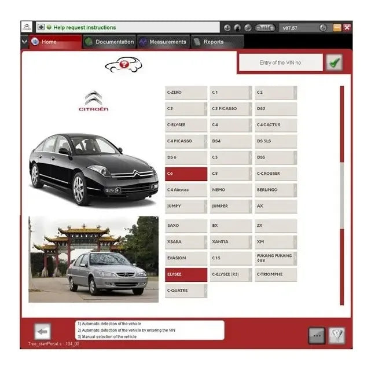Click the Entry of the VIN no. field
The height and width of the screenshot is (371, 371).
[x=281, y=63]
